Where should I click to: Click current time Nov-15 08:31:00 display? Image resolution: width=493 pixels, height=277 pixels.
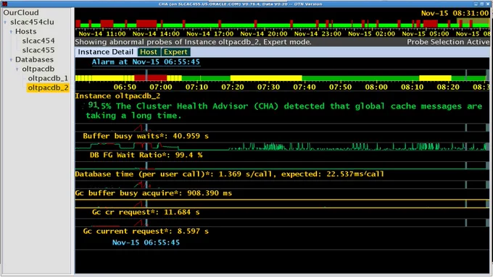point(455,13)
